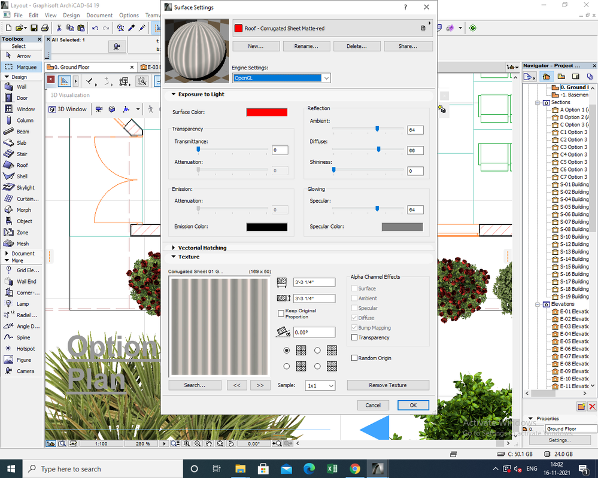Click the Search... texture button
The width and height of the screenshot is (598, 478).
tap(195, 385)
